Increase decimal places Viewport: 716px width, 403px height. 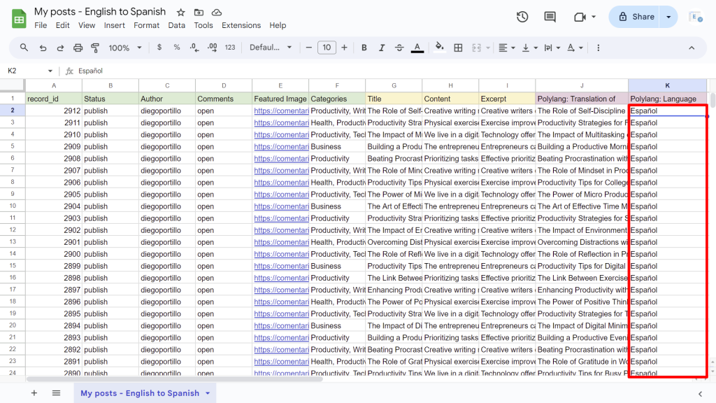(x=212, y=48)
